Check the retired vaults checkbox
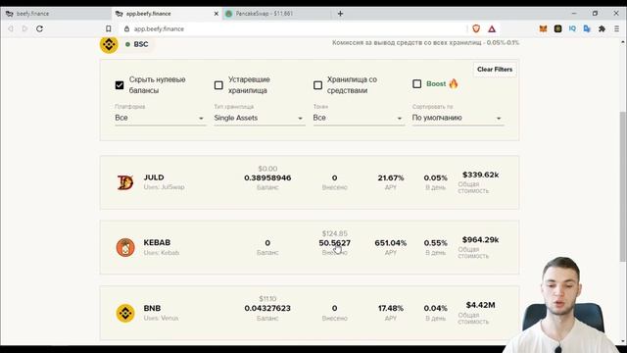627x353 pixels. point(218,85)
